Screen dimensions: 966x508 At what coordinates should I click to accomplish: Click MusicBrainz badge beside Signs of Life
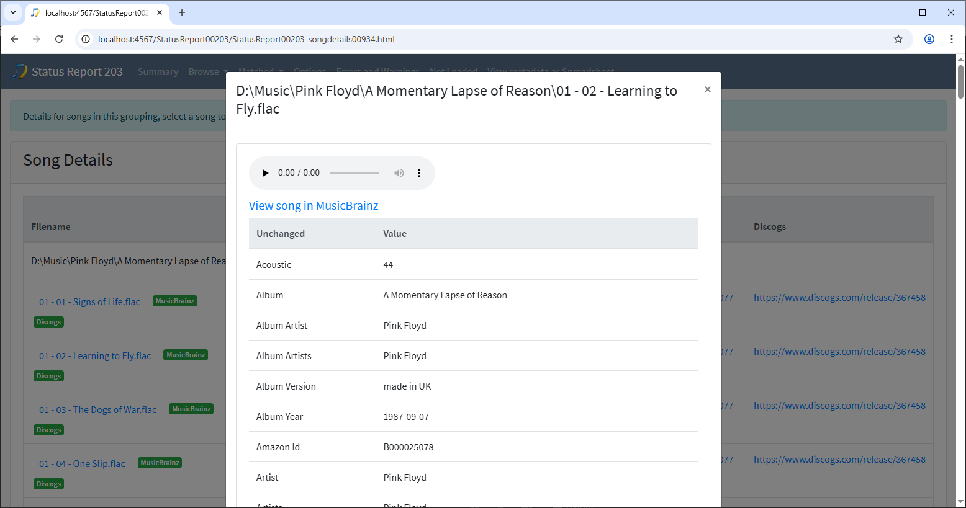175,301
